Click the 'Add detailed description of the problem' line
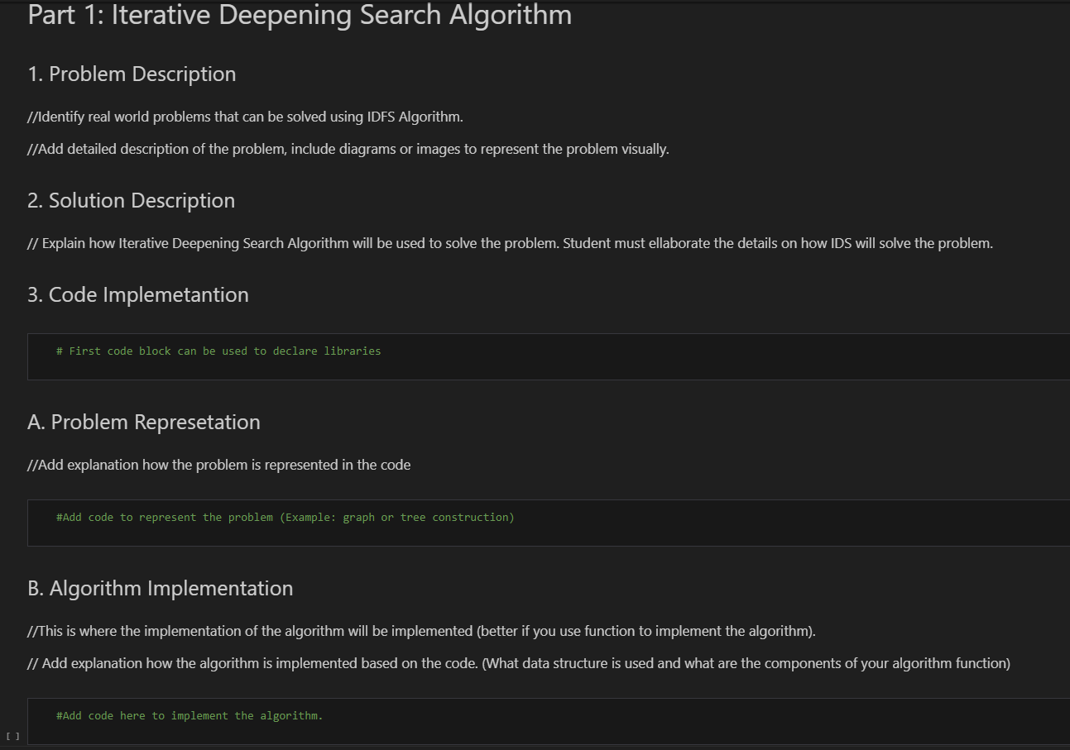The width and height of the screenshot is (1070, 750). [x=348, y=150]
